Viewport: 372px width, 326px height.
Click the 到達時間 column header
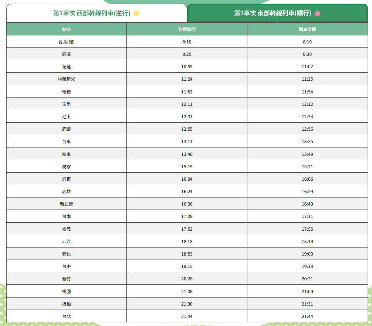tap(187, 29)
